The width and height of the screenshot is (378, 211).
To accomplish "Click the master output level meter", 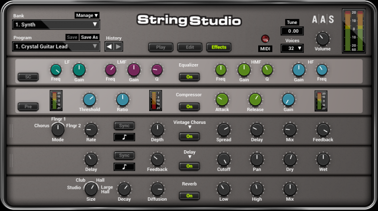I will [x=353, y=31].
